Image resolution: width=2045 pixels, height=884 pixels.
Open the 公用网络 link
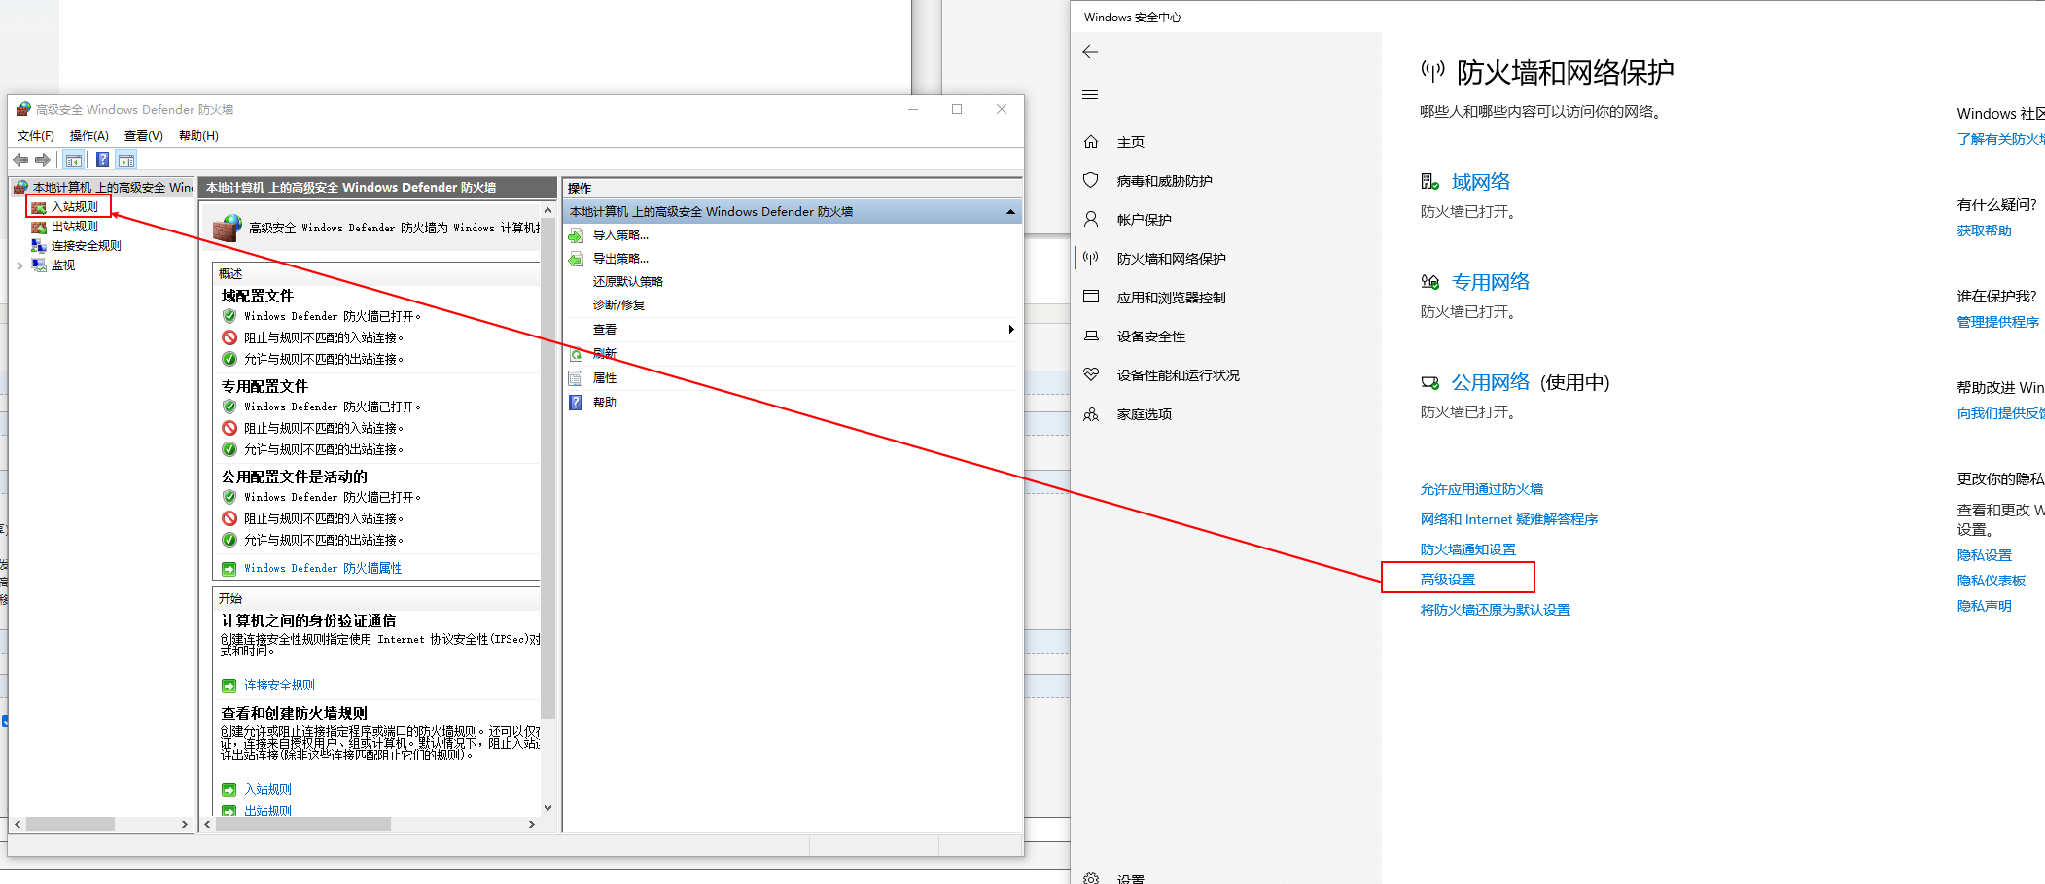tap(1491, 382)
